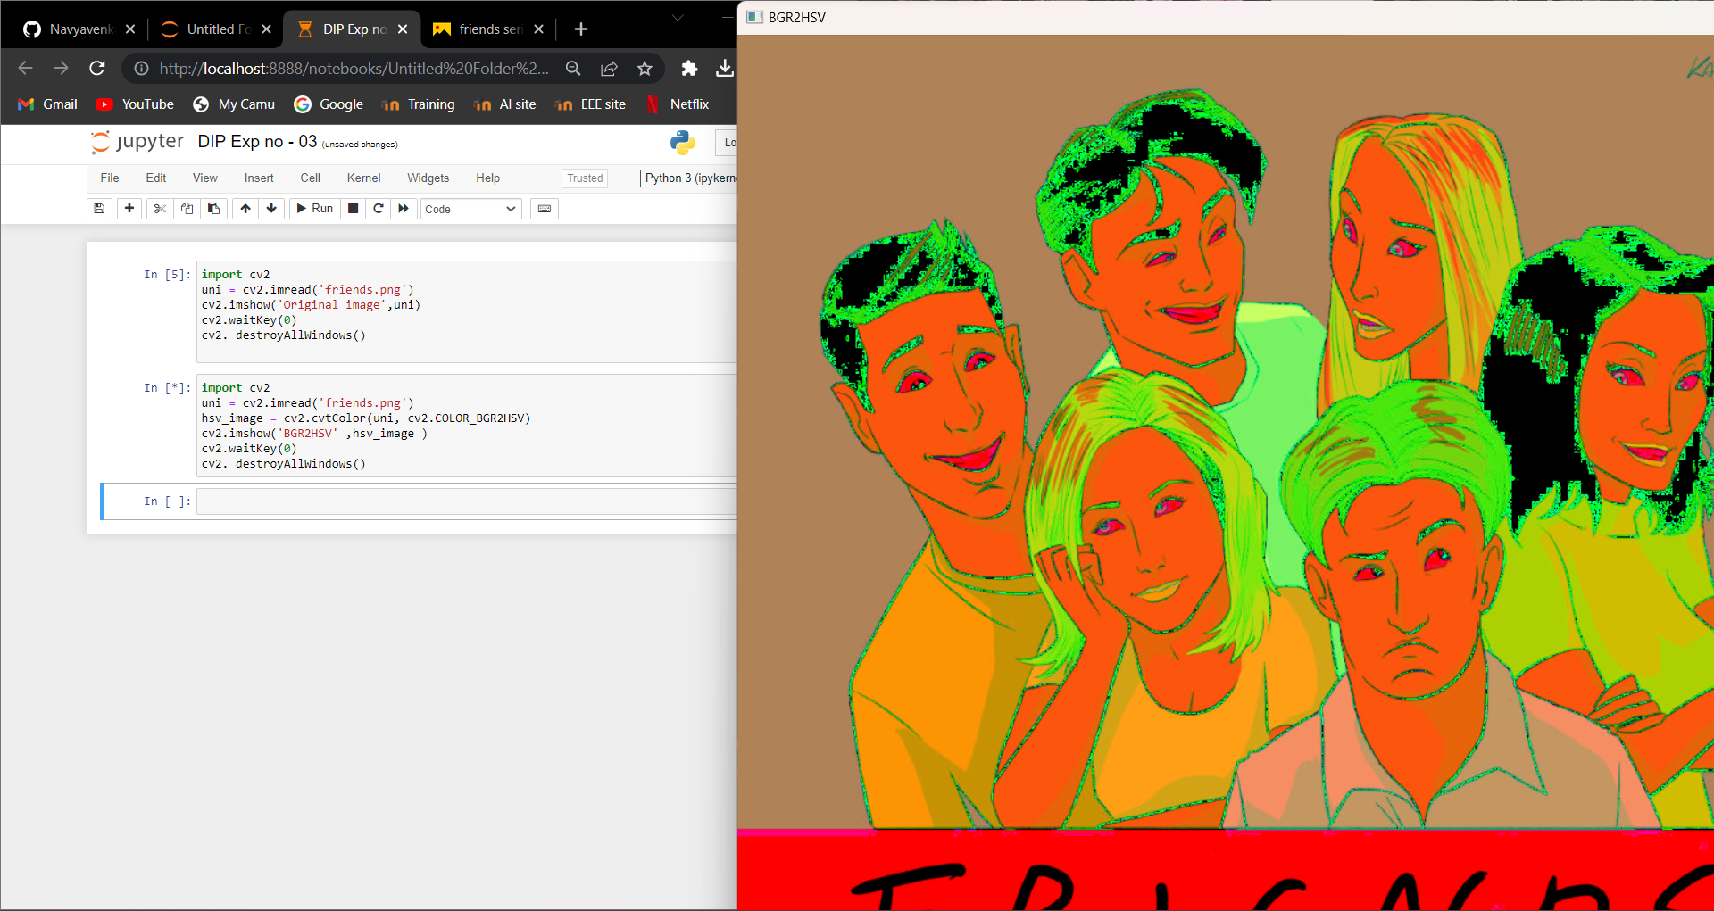
Task: Open the Cell menu
Action: tap(311, 178)
